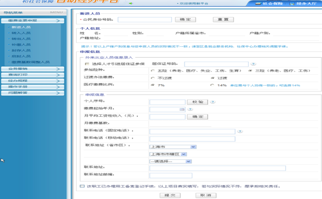Open the --请选择-- district dropdown
Screen dimensions: 322x199
(x=170, y=161)
